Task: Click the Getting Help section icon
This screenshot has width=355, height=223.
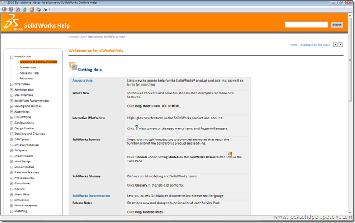Action: point(73,66)
